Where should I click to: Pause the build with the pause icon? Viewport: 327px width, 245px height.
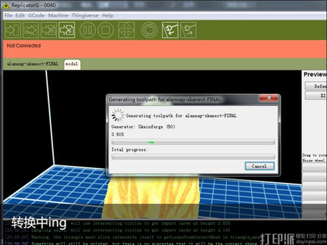click(87, 30)
